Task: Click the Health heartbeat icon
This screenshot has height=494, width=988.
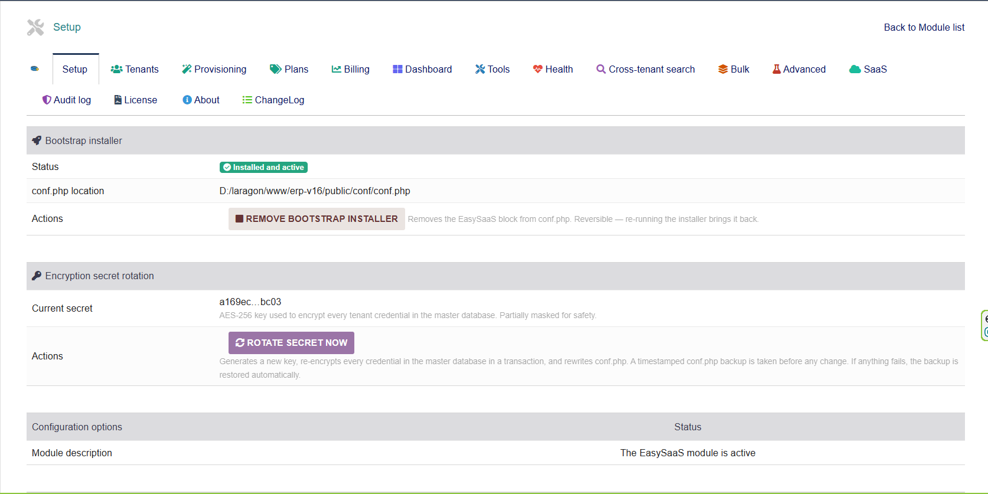Action: [x=538, y=69]
